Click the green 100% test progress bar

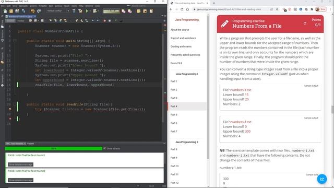tap(54, 148)
